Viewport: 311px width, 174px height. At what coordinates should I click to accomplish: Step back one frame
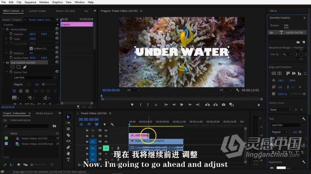(174, 105)
